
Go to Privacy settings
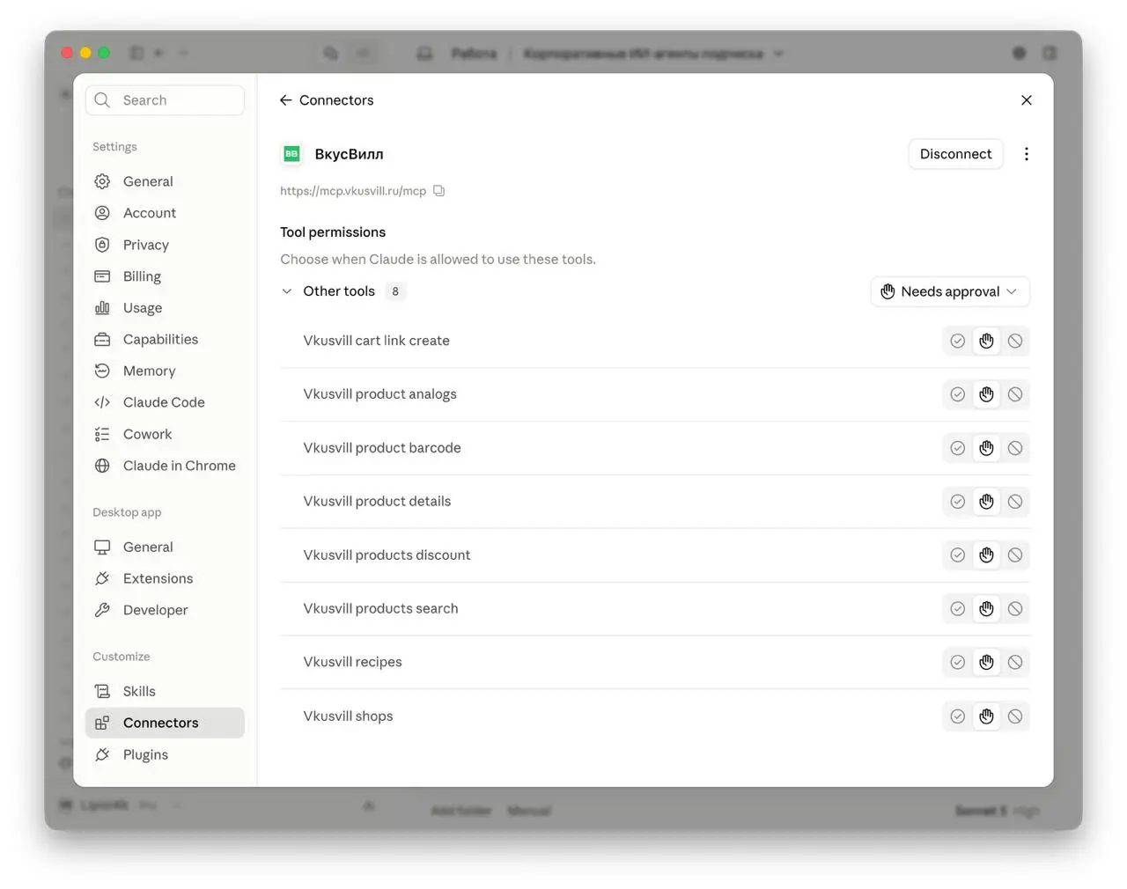pyautogui.click(x=165, y=245)
